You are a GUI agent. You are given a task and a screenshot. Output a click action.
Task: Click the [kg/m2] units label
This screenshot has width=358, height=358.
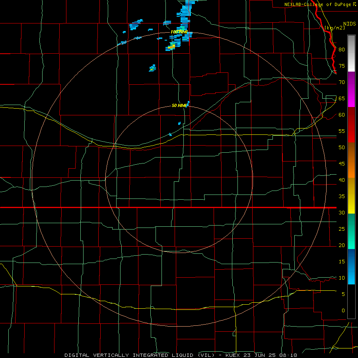point(335,28)
